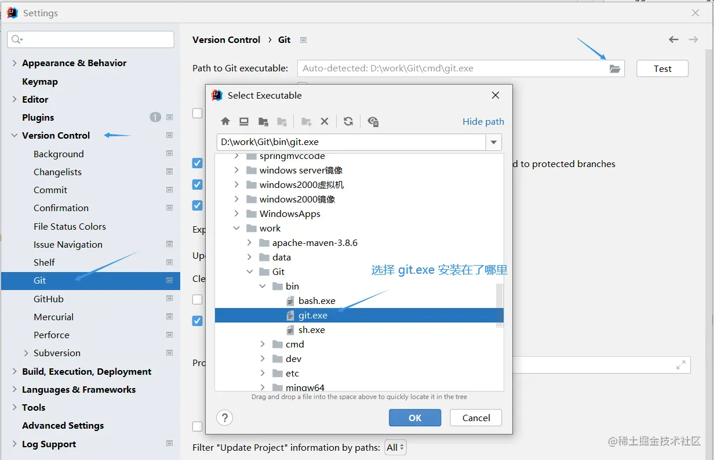Jump to Project directory icon in toolbar

point(263,121)
